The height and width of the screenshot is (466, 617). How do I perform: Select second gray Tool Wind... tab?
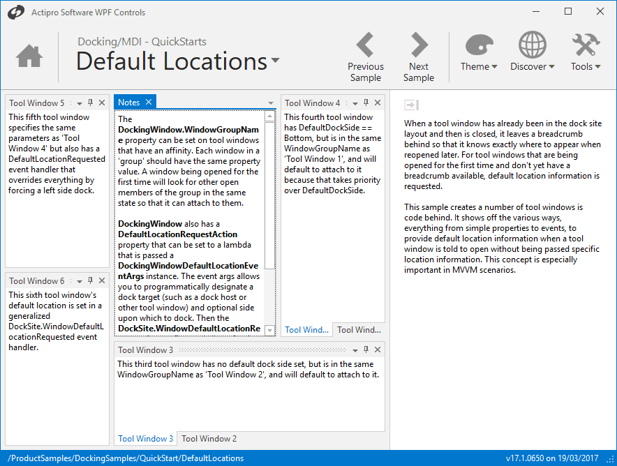359,329
